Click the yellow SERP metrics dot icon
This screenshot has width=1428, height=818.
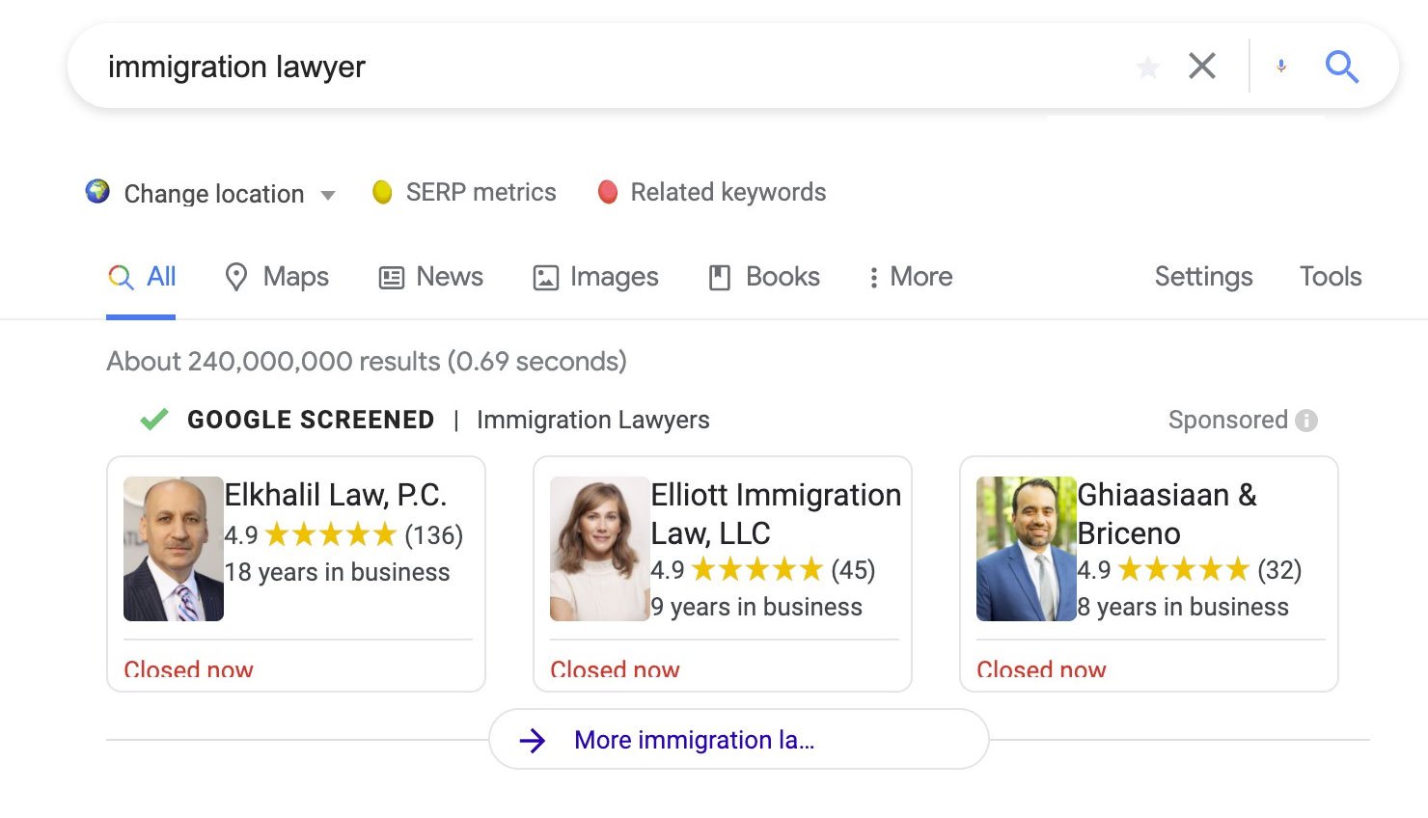tap(383, 192)
